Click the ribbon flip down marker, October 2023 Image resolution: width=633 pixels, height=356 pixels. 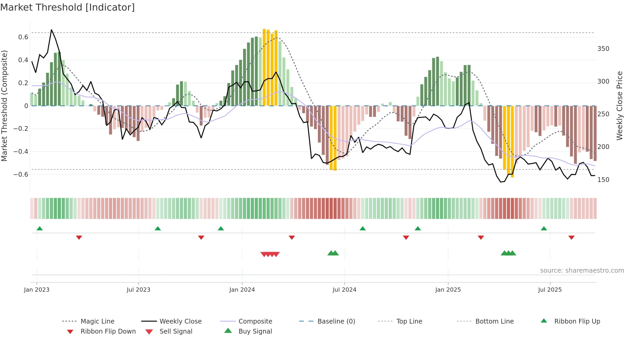[x=201, y=238]
